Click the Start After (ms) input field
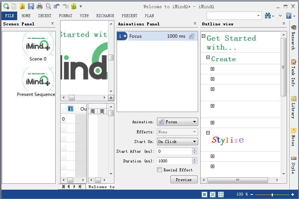Image resolution: width=299 pixels, height=199 pixels. pyautogui.click(x=175, y=151)
